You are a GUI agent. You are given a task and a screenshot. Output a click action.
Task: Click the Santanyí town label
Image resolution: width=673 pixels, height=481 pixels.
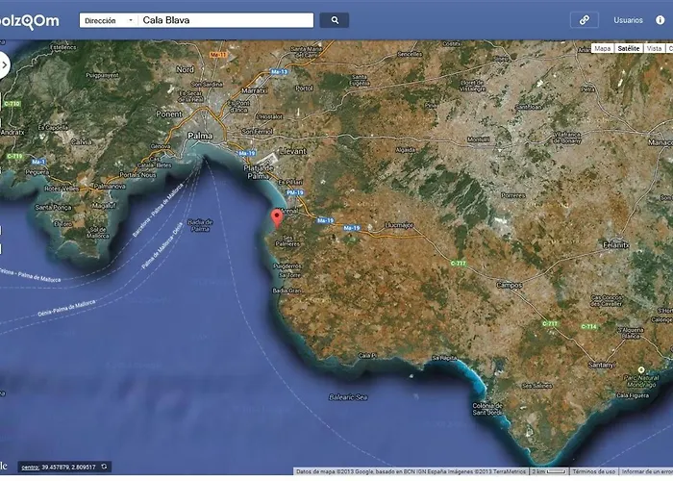(601, 365)
